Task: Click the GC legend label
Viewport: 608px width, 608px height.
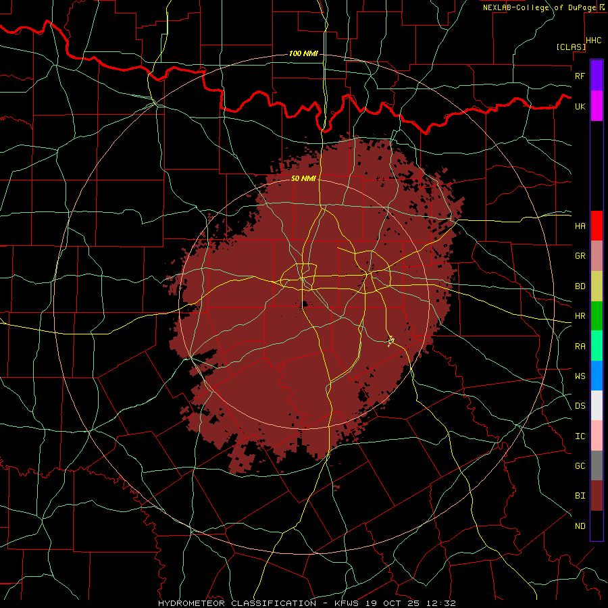Action: 580,465
